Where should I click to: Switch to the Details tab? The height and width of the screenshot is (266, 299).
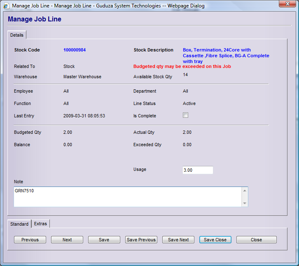tap(17, 35)
